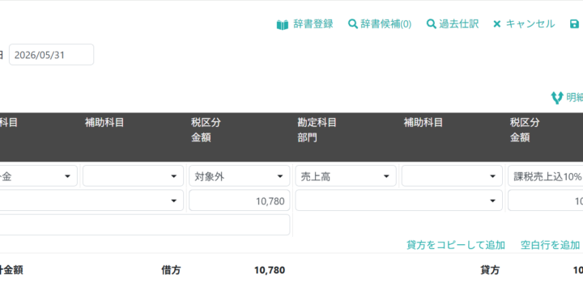The height and width of the screenshot is (291, 583).
Task: Open the debit department dropdown
Action: (91, 200)
